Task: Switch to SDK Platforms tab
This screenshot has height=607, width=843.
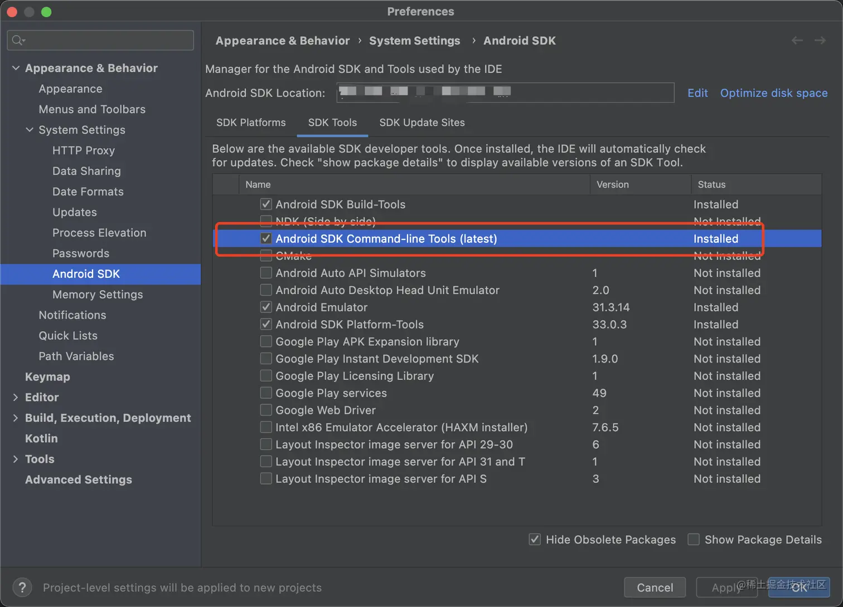Action: pos(251,123)
